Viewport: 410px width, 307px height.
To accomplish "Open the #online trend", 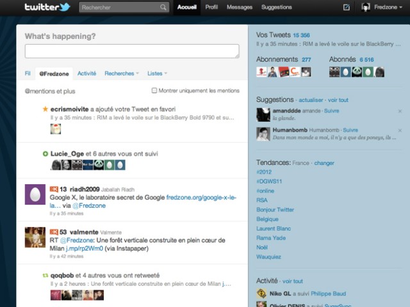I will click(x=265, y=191).
